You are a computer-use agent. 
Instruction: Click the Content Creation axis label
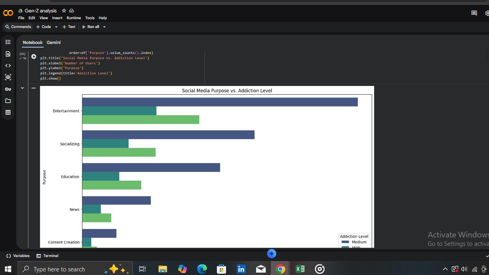pyautogui.click(x=64, y=242)
